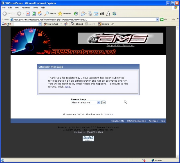180x163 pixels.
Task: Open the Archive footer link
Action: click(153, 121)
